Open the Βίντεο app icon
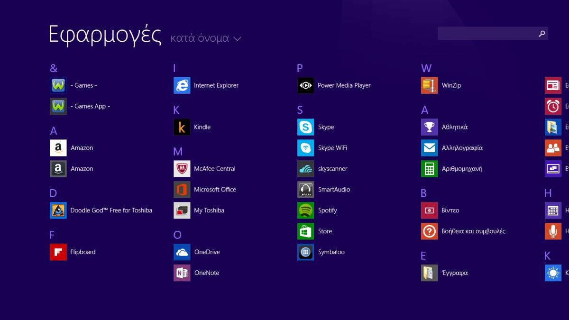 430,210
